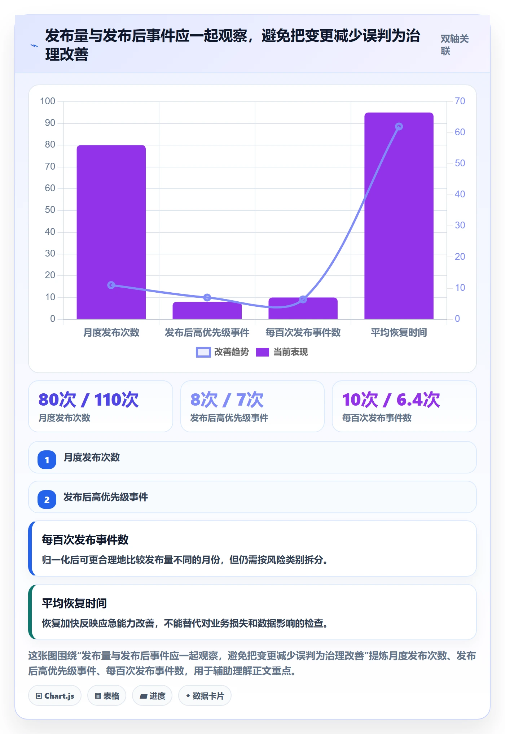Click the 平均恢复时间 tall purple bar

pyautogui.click(x=399, y=216)
